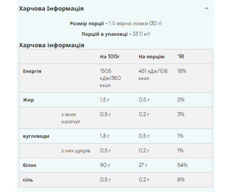Select the На 100г column header
Screen dimensions: 231x192
110,56
